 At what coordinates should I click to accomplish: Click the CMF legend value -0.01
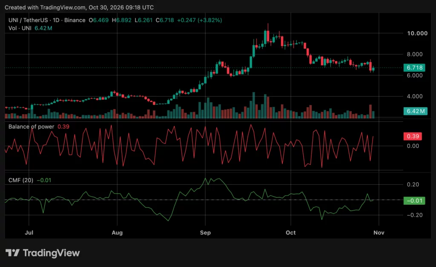(x=44, y=180)
